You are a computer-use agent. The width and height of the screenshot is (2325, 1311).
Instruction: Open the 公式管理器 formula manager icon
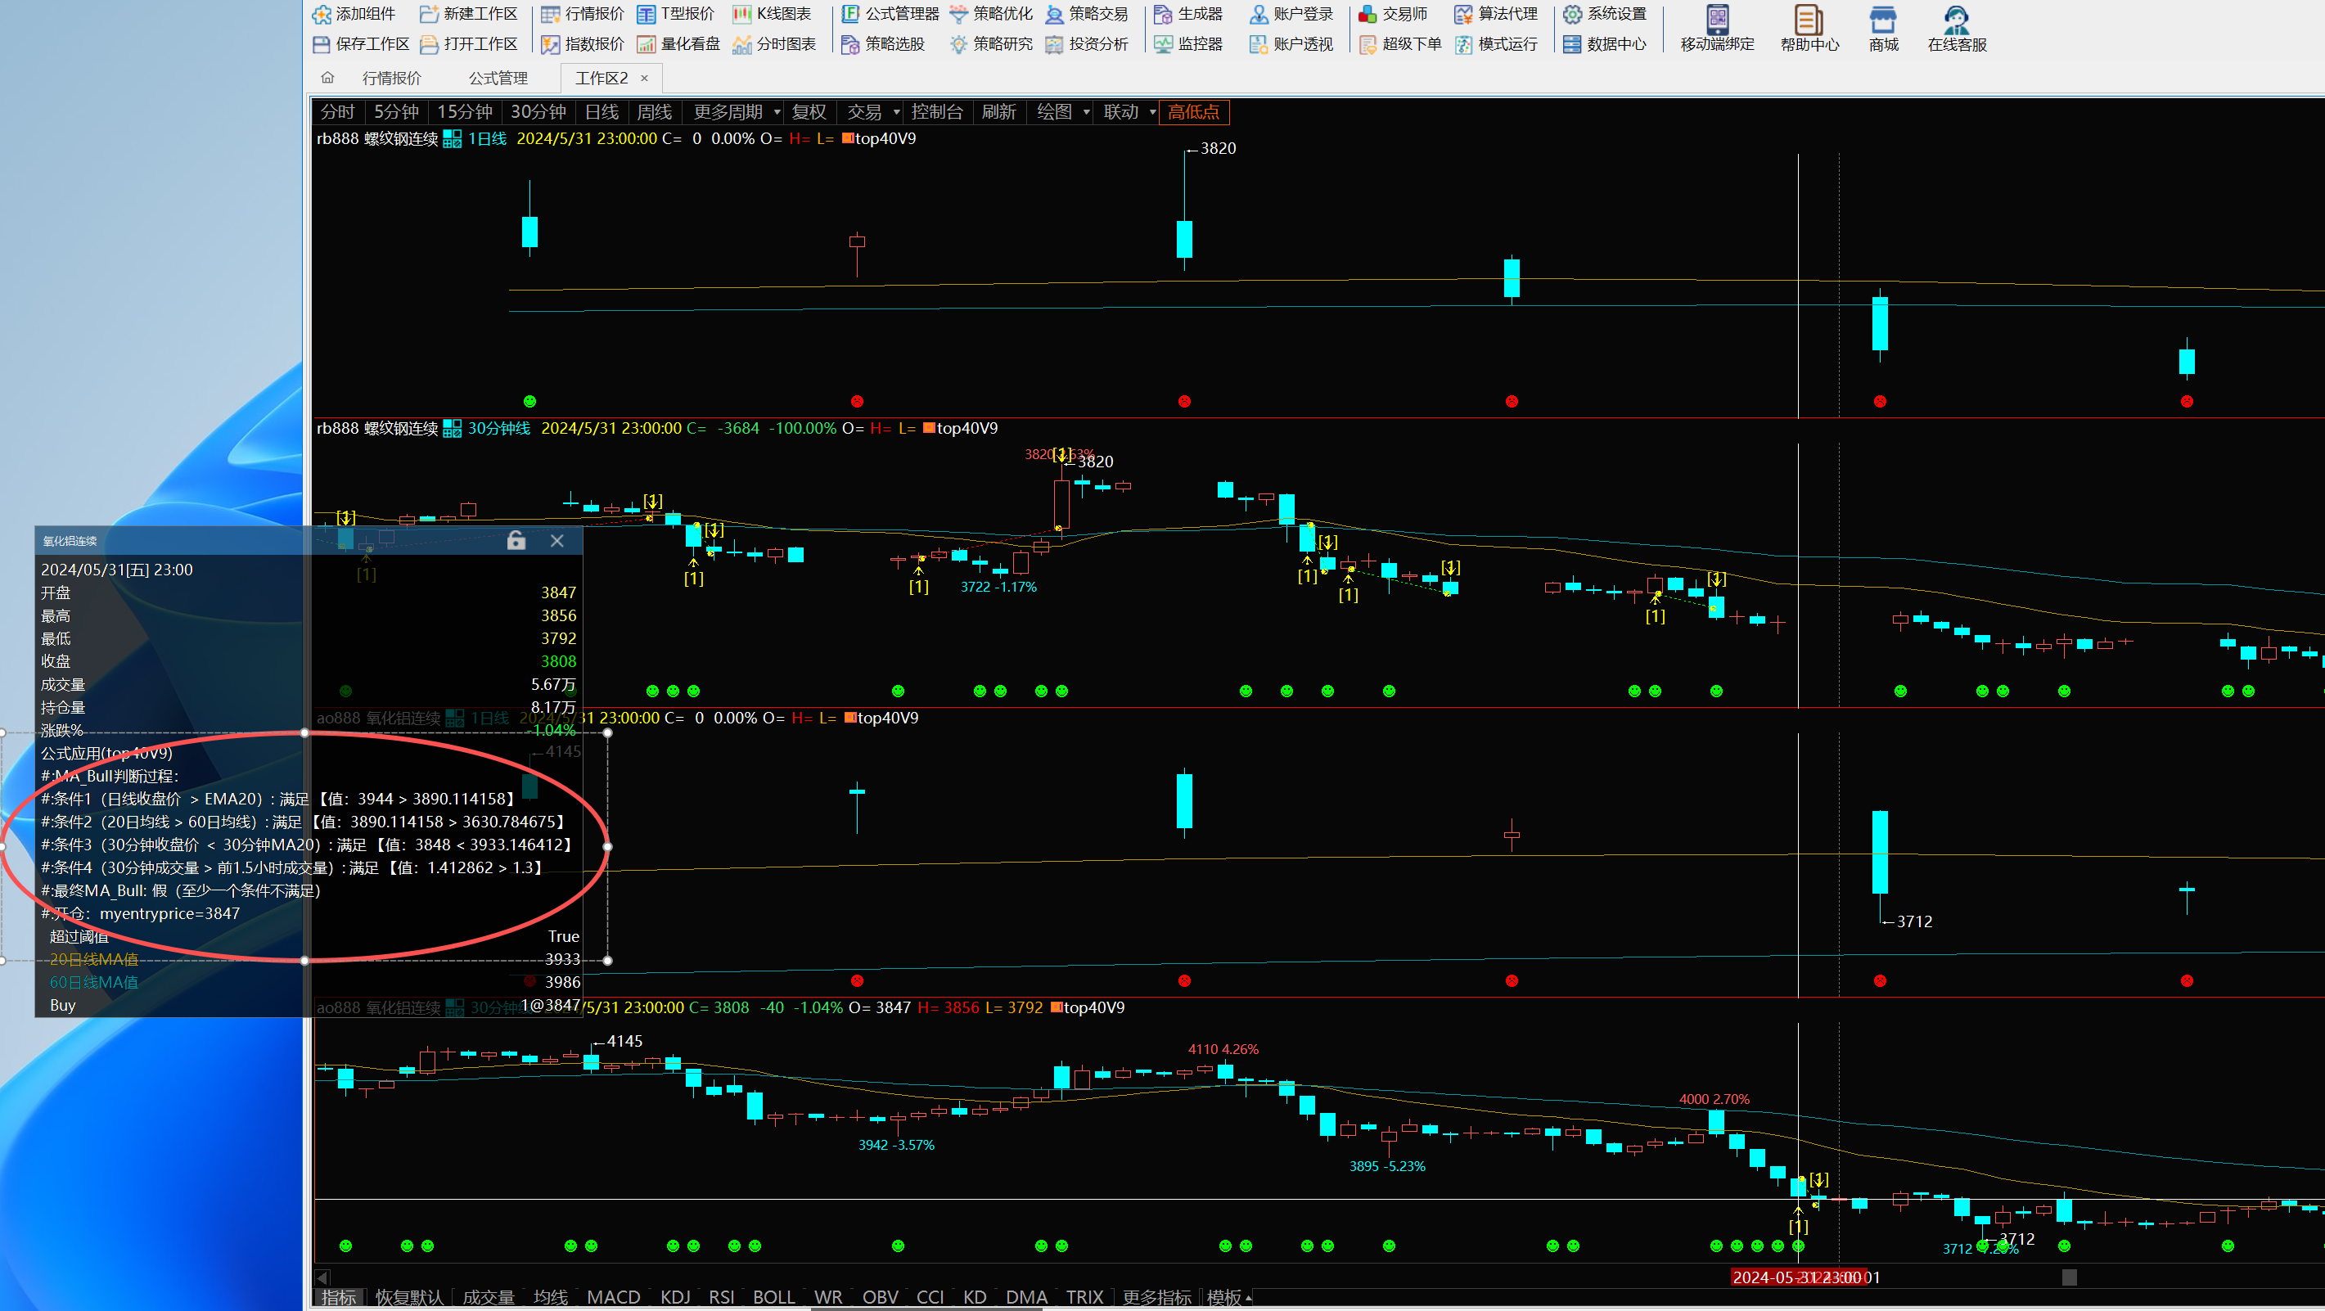tap(850, 14)
